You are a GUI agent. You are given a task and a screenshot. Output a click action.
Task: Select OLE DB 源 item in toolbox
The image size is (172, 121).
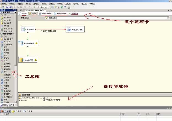pos(6,23)
